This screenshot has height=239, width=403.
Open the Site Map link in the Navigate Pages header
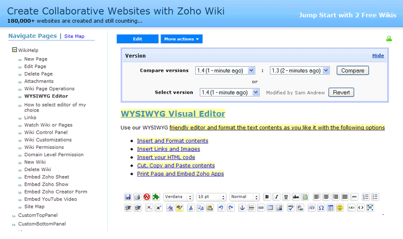[x=74, y=36]
